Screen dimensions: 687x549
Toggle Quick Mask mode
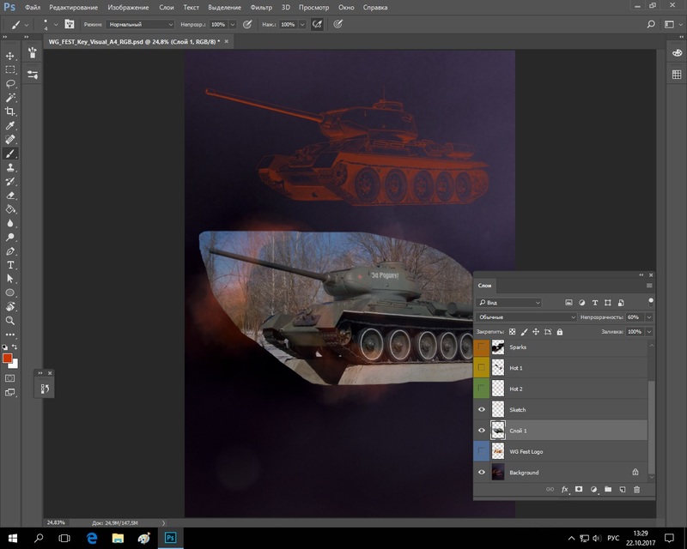(x=10, y=378)
